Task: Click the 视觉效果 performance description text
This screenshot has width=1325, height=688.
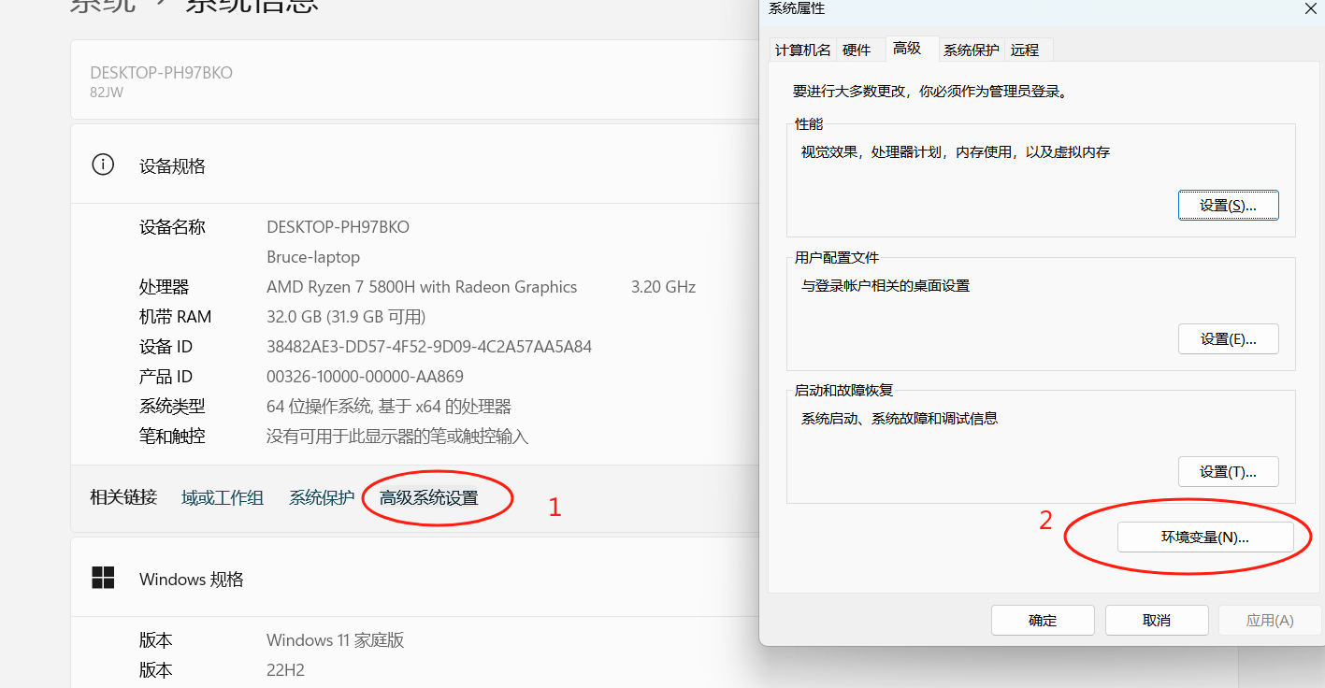Action: click(x=956, y=151)
